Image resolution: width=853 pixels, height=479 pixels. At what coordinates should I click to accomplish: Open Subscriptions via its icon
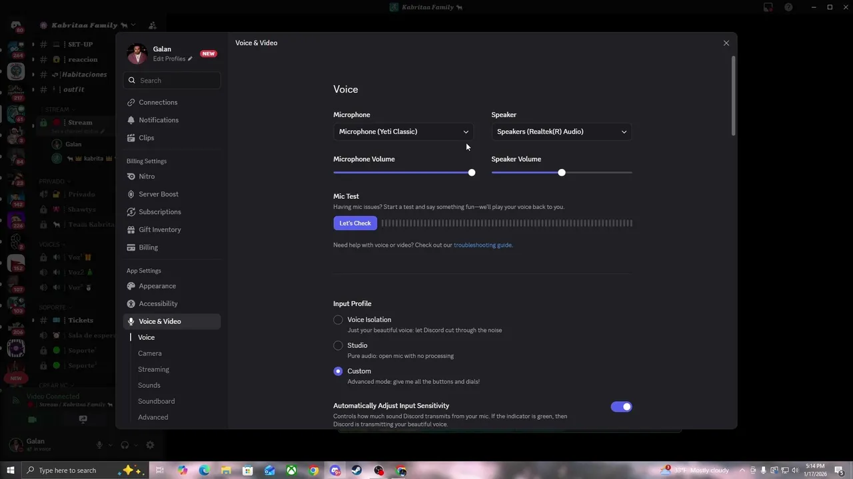point(131,212)
